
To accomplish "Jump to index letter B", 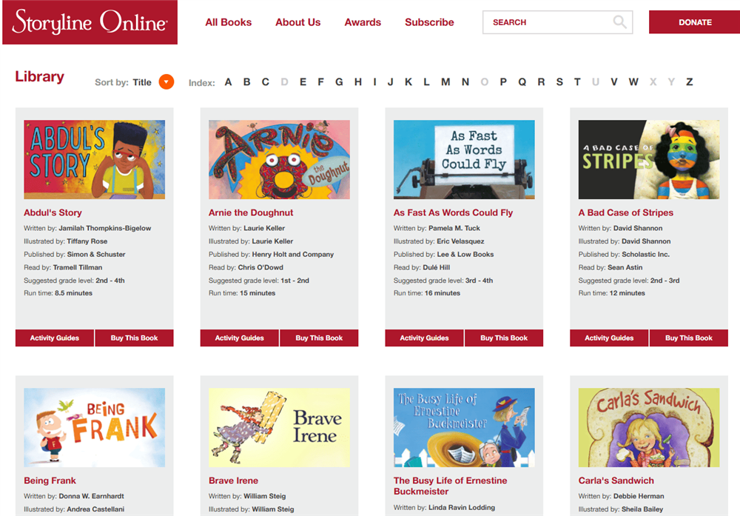I will (x=247, y=82).
